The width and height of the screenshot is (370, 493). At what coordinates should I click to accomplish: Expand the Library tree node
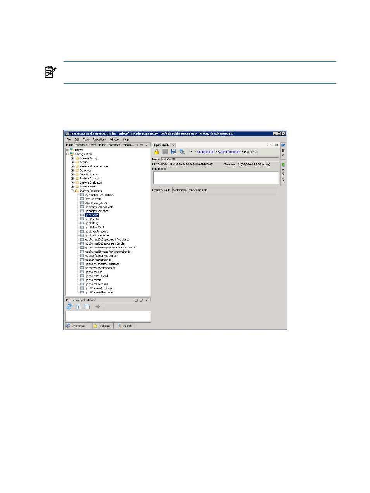[x=67, y=150]
